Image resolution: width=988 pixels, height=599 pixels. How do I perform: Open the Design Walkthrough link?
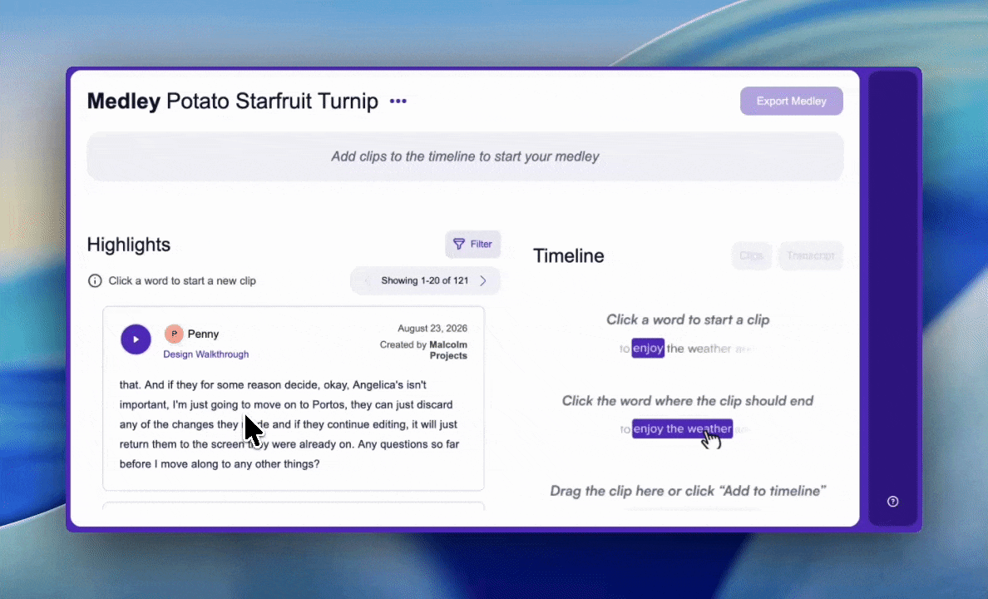pyautogui.click(x=206, y=354)
